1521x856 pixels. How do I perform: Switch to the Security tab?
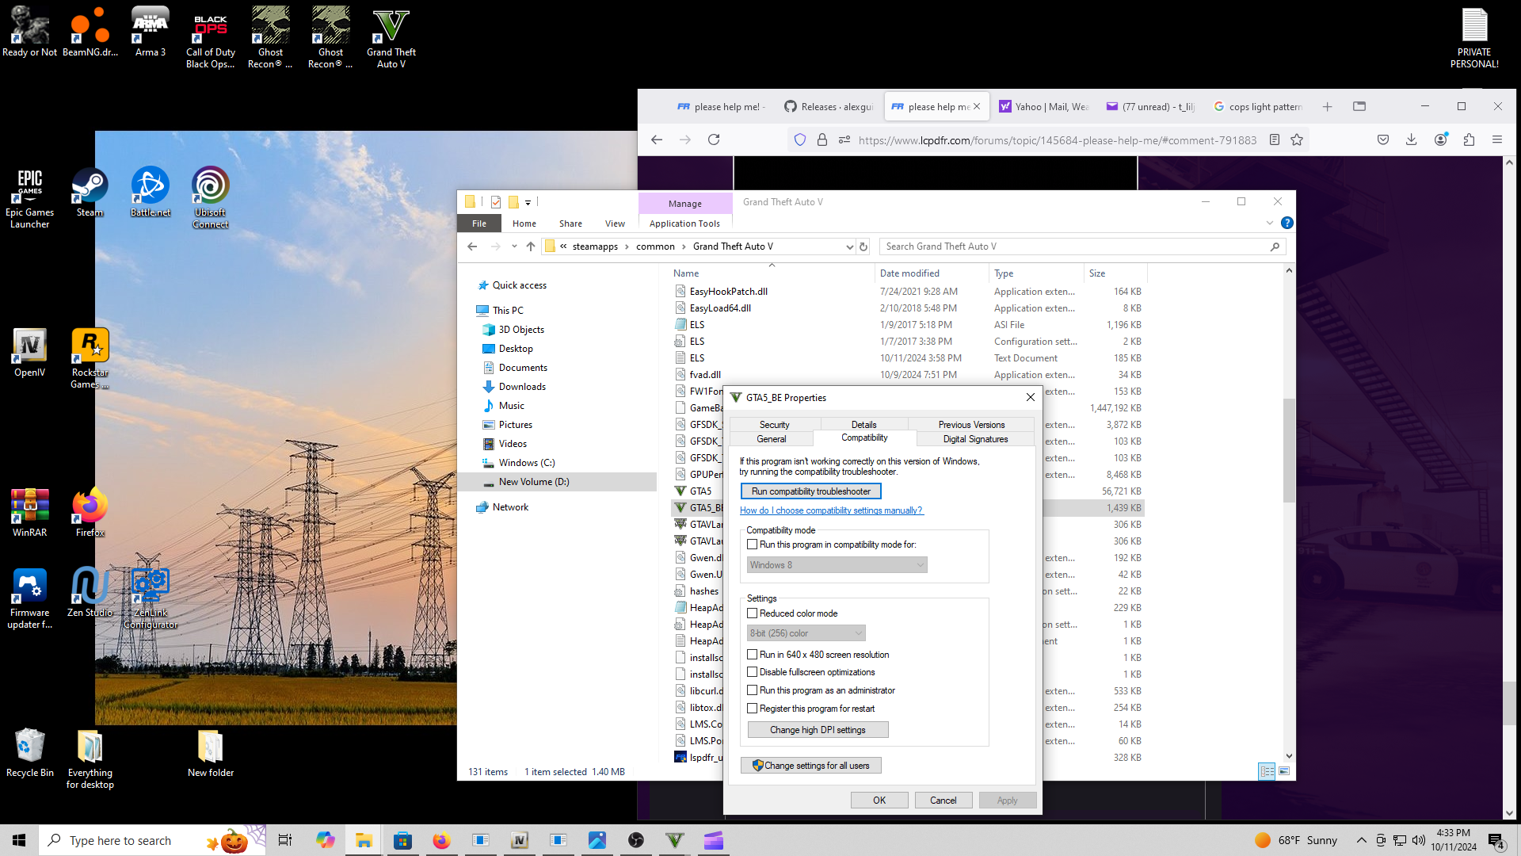click(x=774, y=425)
